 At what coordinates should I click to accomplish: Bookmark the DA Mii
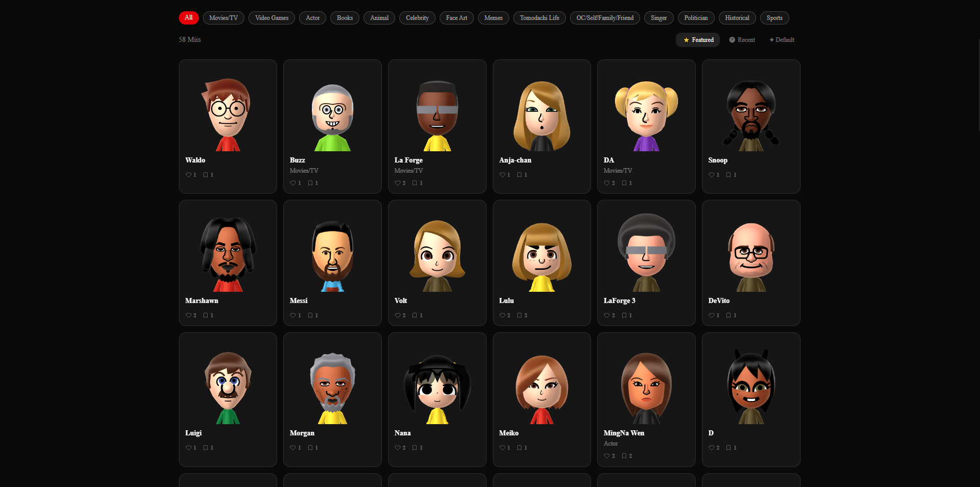coord(624,183)
